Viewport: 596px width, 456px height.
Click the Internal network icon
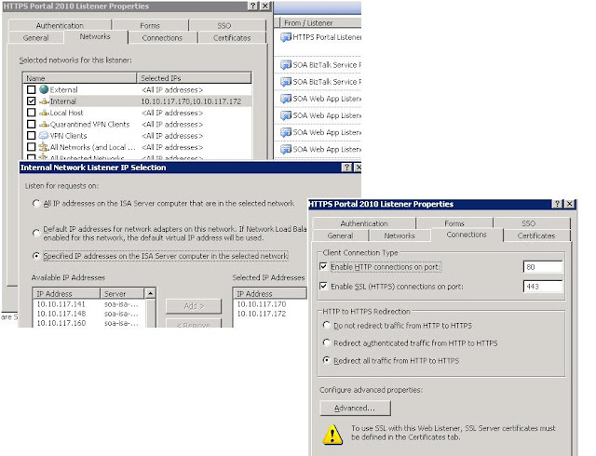(45, 101)
